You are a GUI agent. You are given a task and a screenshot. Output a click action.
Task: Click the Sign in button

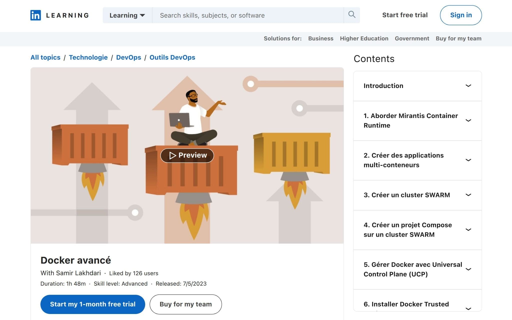point(461,15)
